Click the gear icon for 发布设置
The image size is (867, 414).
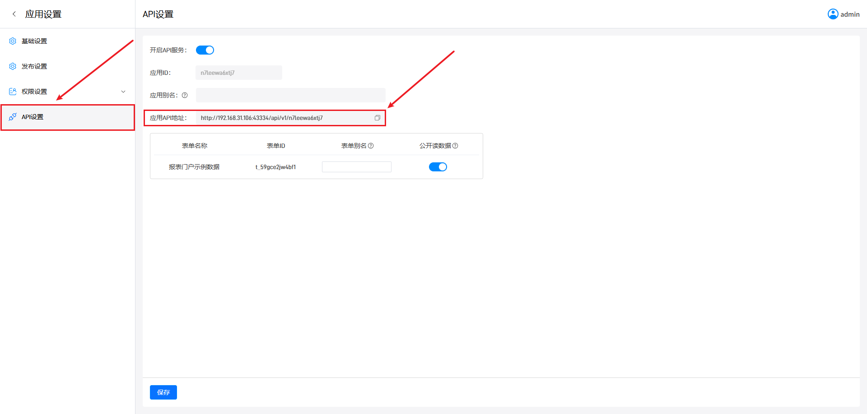click(x=13, y=66)
